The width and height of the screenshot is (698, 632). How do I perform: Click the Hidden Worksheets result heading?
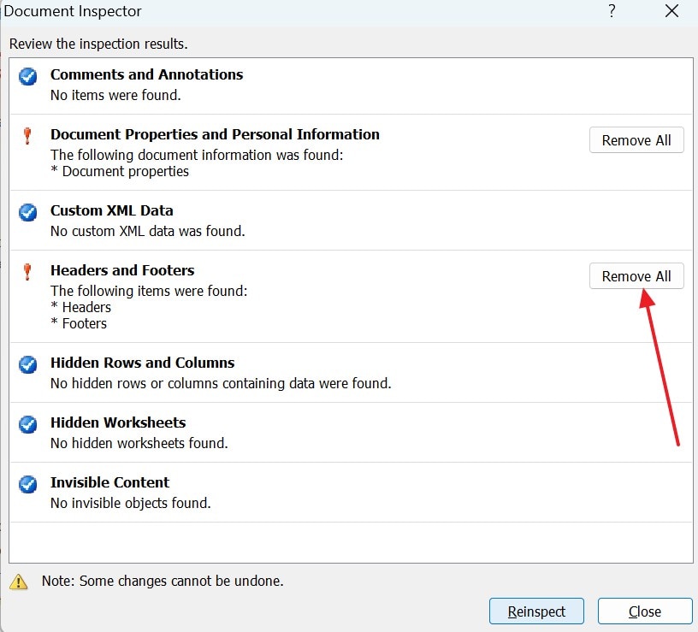[x=118, y=422]
